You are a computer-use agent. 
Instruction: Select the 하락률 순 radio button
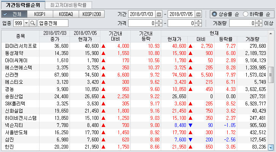tap(246, 14)
